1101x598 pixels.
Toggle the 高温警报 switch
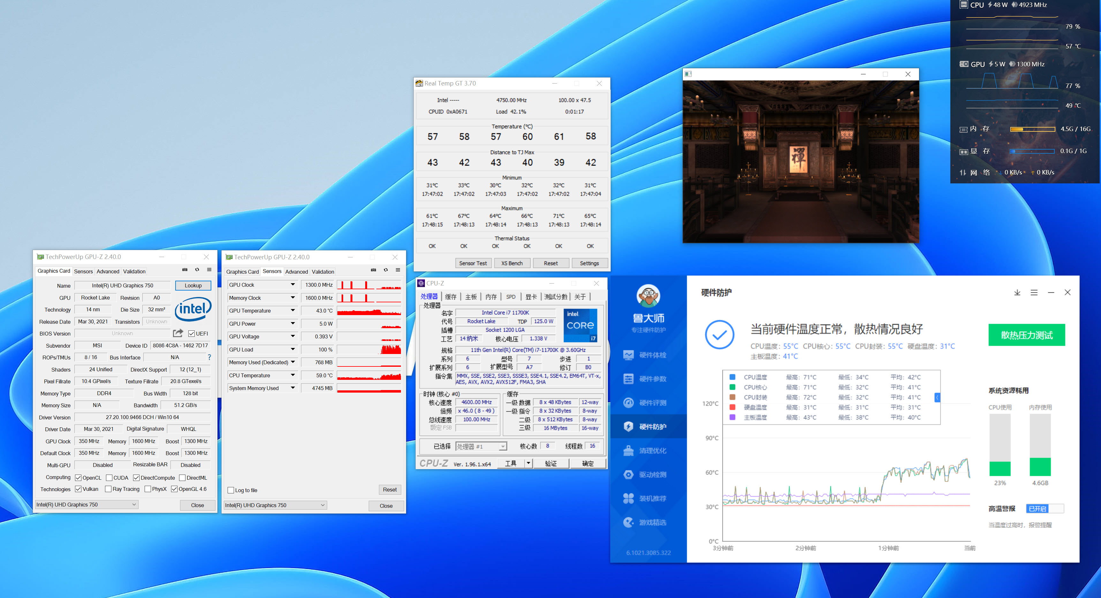click(x=1045, y=509)
